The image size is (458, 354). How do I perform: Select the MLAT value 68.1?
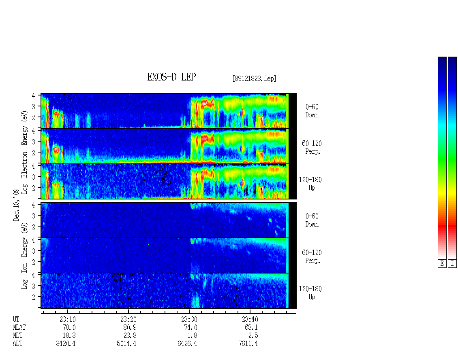251,327
